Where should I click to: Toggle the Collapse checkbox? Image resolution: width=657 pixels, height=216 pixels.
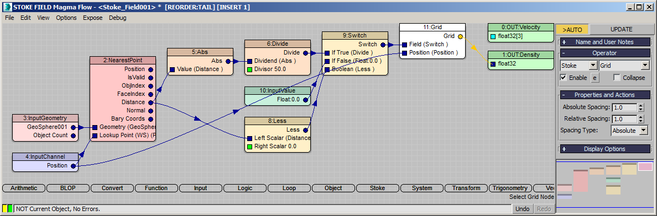617,78
